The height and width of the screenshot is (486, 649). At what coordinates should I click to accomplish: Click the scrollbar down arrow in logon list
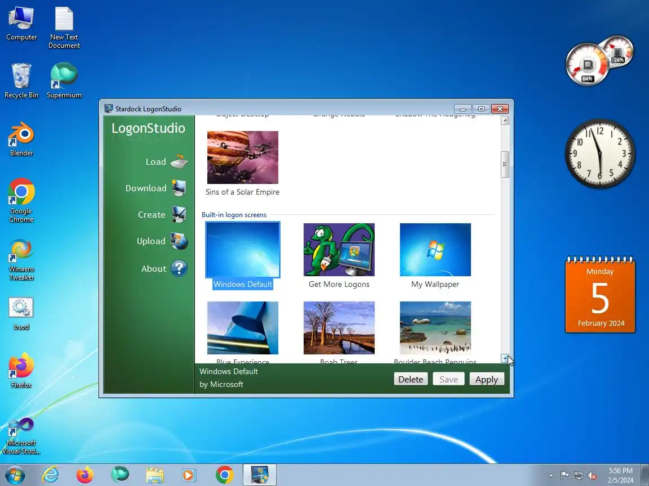(x=505, y=358)
